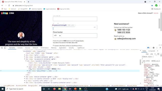
Task: Switch to the Elements tab in DevTools
Action: pyautogui.click(x=12, y=48)
